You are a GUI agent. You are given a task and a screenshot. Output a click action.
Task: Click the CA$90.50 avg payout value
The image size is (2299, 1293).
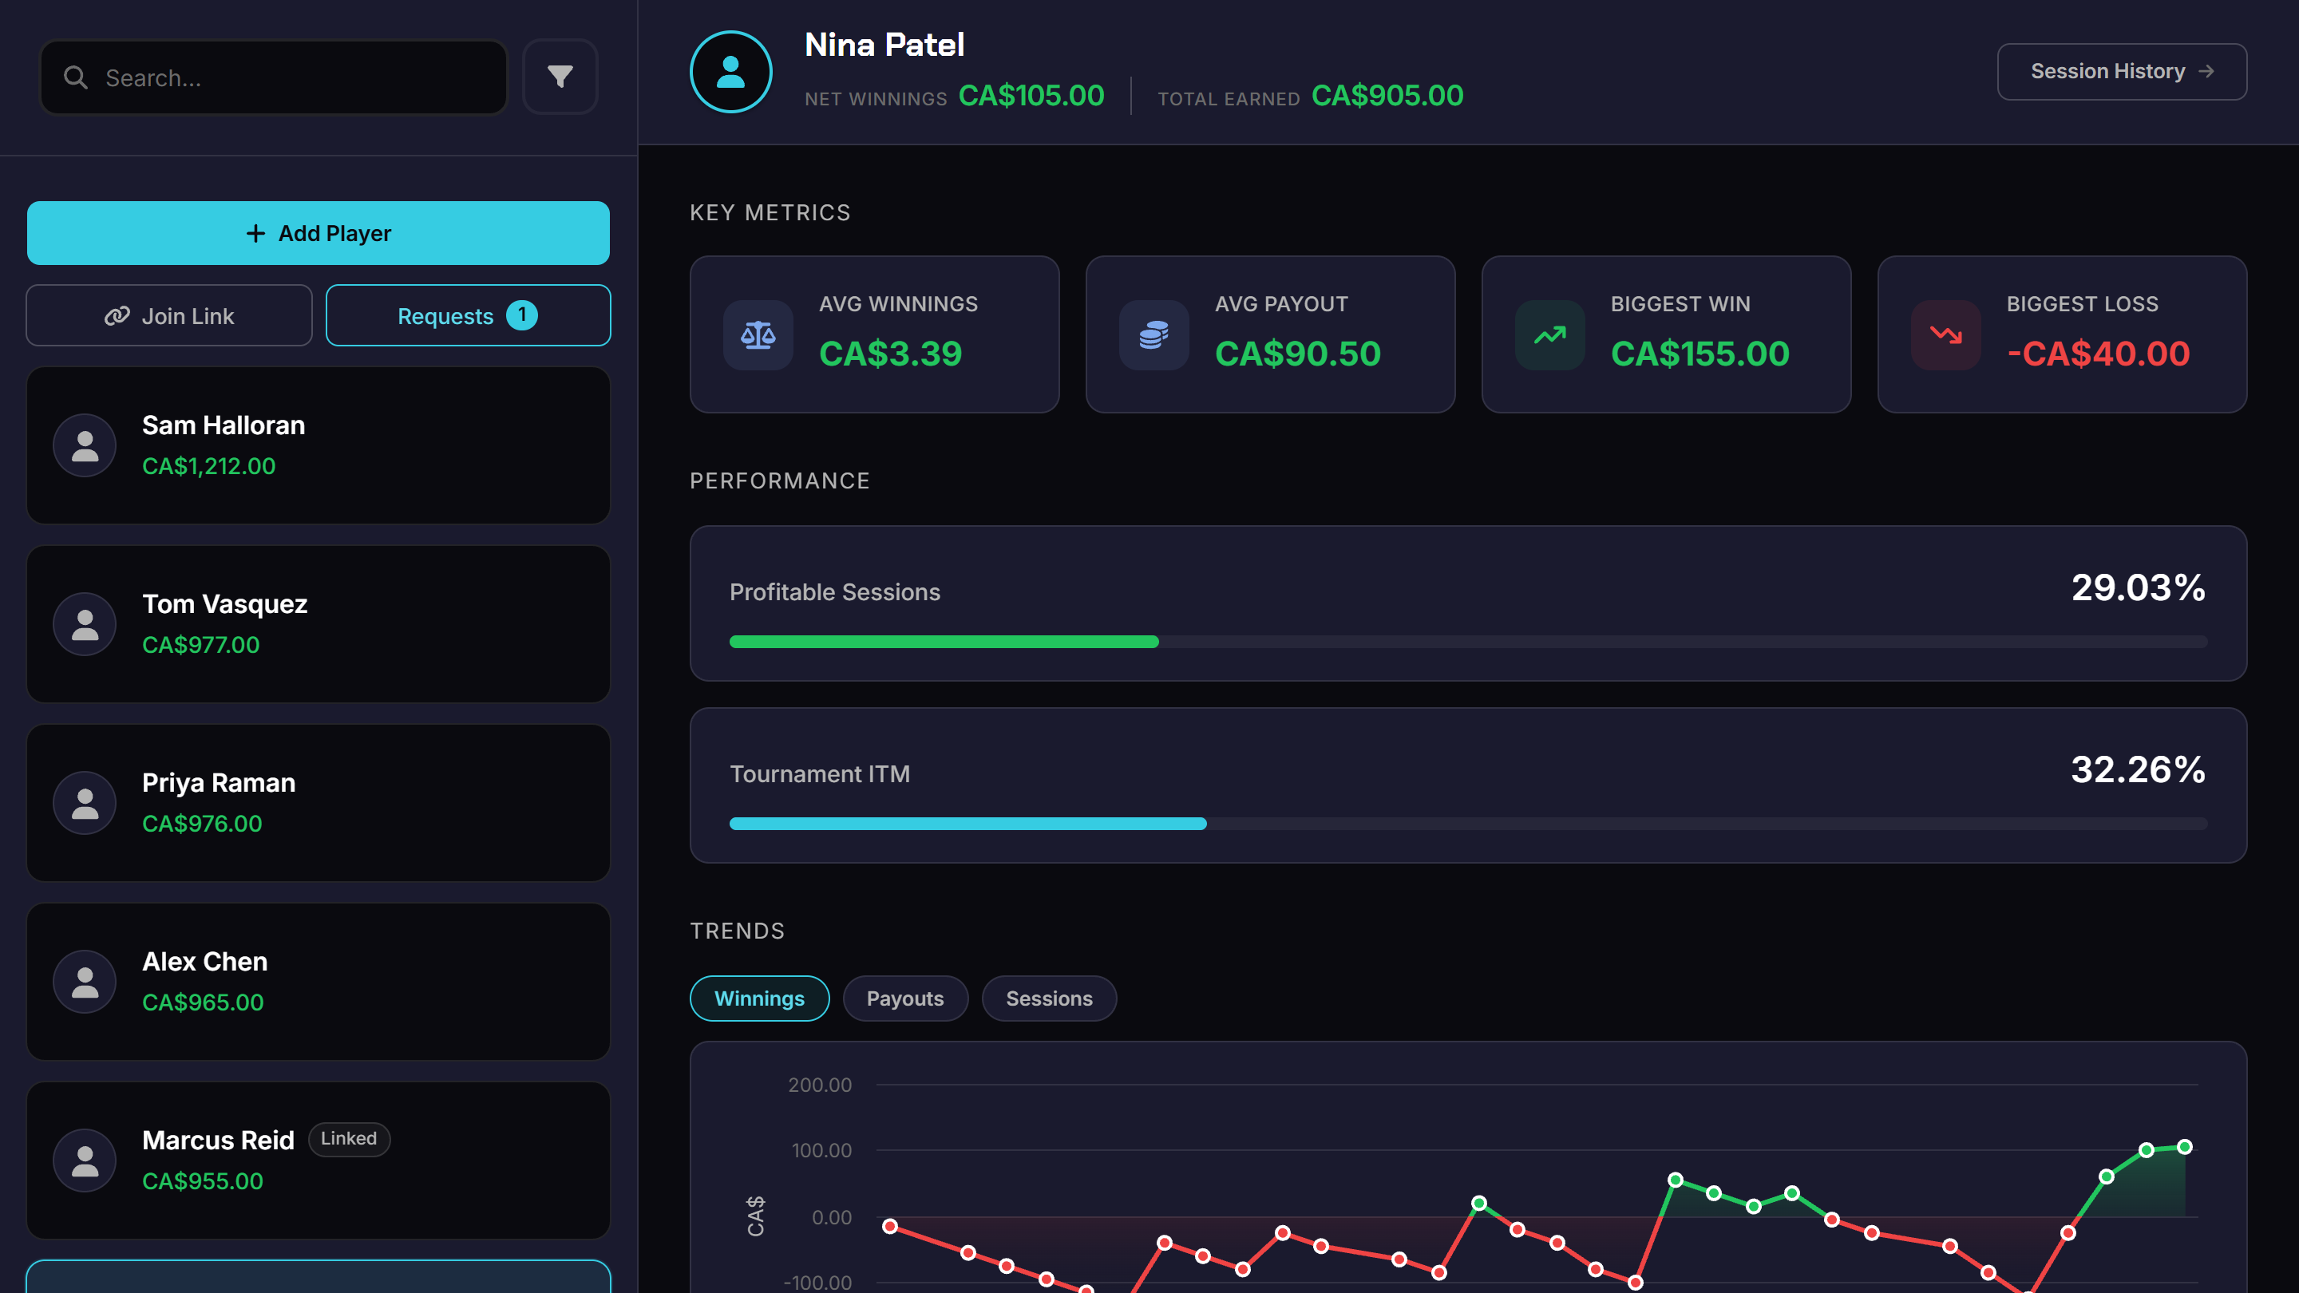click(1298, 354)
